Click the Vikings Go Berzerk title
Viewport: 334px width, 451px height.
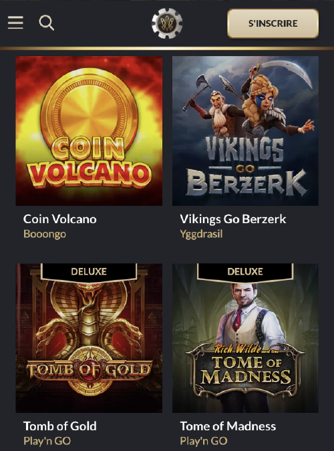233,219
